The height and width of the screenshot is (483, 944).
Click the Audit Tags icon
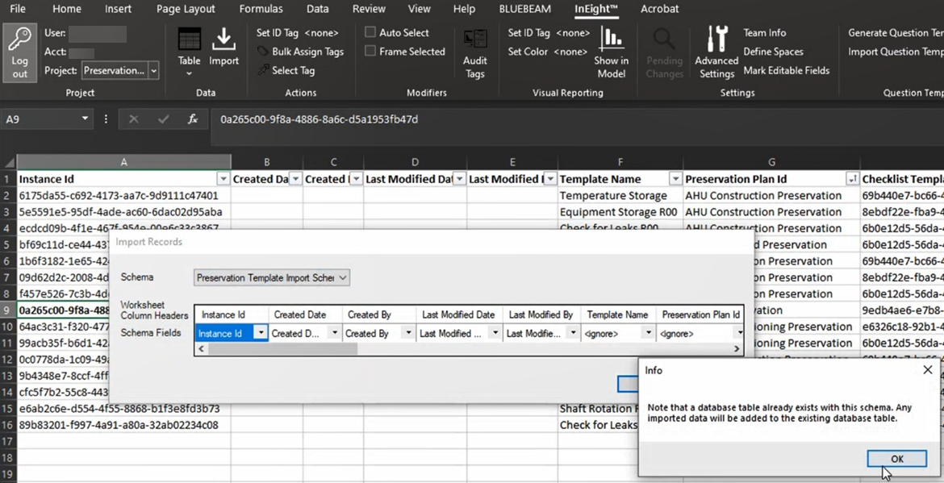point(474,53)
